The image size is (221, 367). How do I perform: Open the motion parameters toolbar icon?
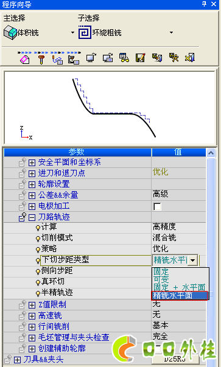pyautogui.click(x=57, y=60)
